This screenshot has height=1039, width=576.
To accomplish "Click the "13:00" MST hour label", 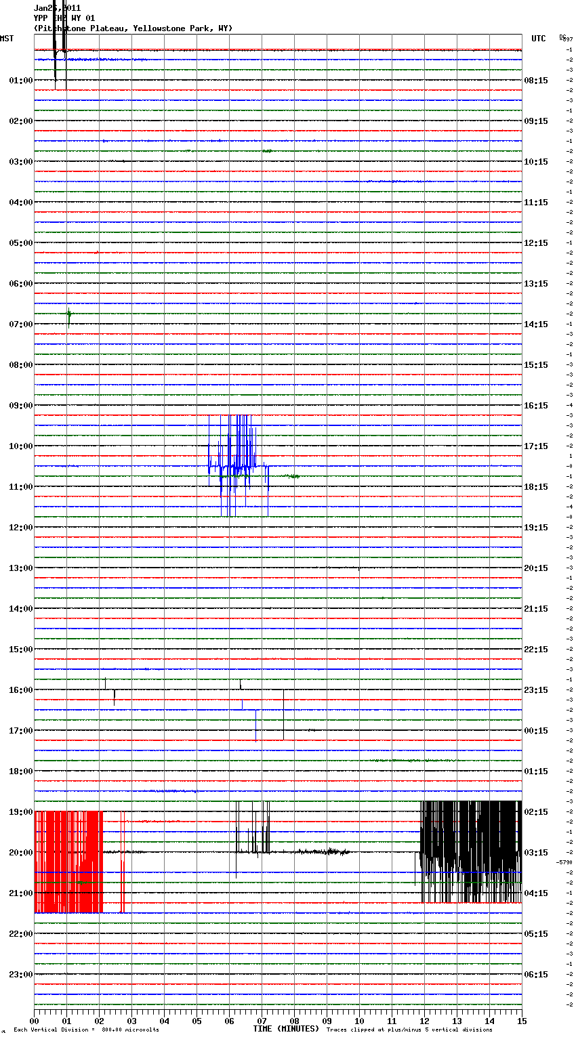I will (x=20, y=568).
